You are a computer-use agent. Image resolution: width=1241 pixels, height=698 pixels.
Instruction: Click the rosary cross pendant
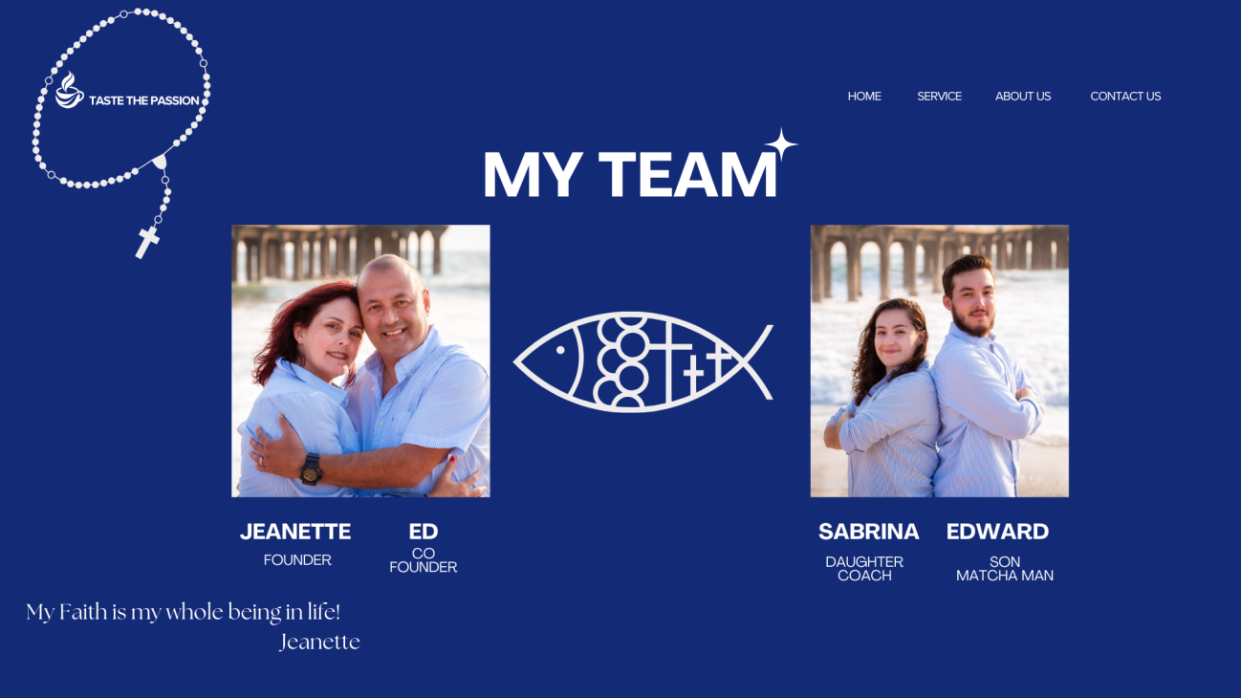pyautogui.click(x=147, y=242)
